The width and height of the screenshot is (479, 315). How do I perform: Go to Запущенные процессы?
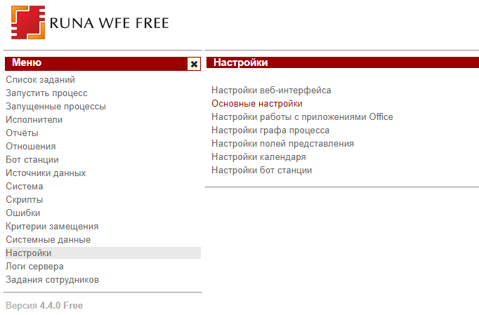click(55, 107)
